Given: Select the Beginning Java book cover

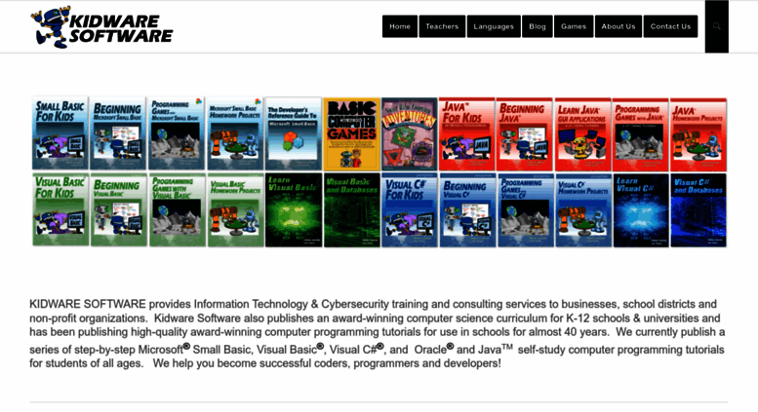Looking at the screenshot, I should point(525,133).
